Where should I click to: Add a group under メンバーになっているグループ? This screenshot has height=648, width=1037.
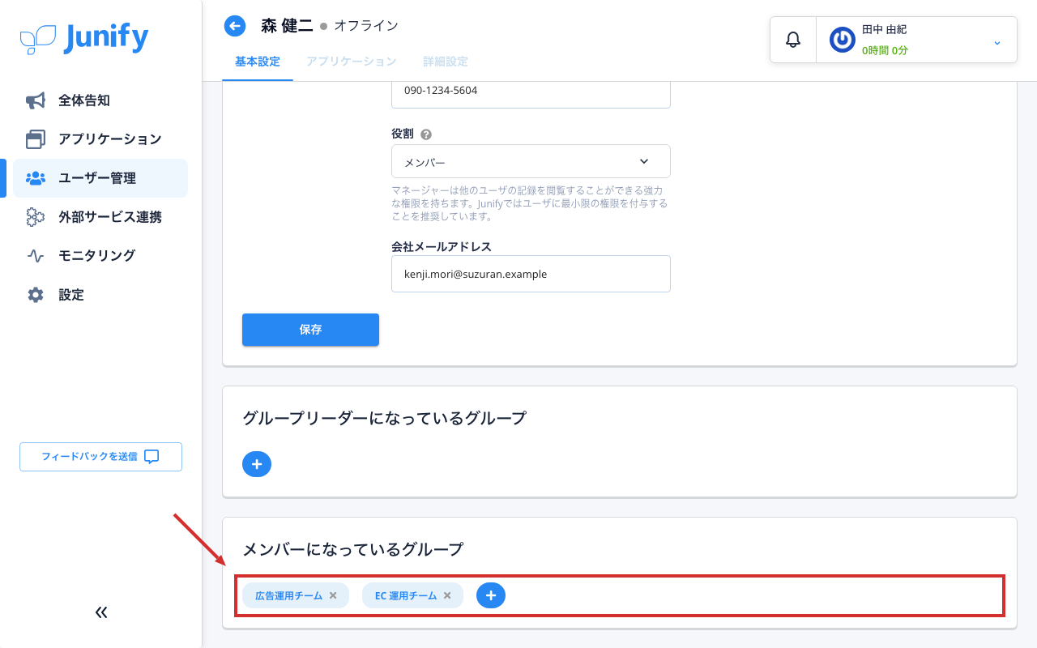tap(491, 595)
